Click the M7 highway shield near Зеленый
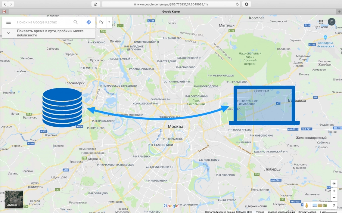This screenshot has height=213, width=342. pyautogui.click(x=315, y=97)
